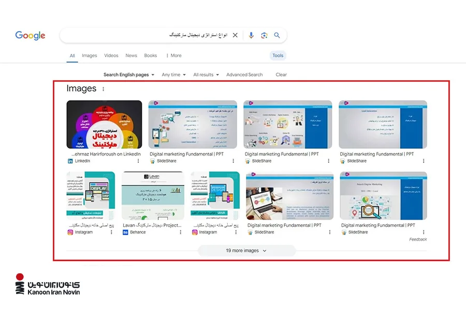Open the Lavan Behance project thumbnail
The image size is (466, 310).
tap(153, 195)
